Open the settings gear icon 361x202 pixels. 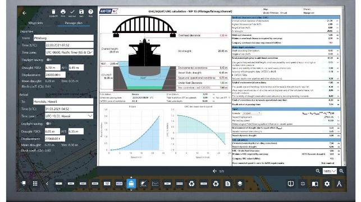pos(327,184)
